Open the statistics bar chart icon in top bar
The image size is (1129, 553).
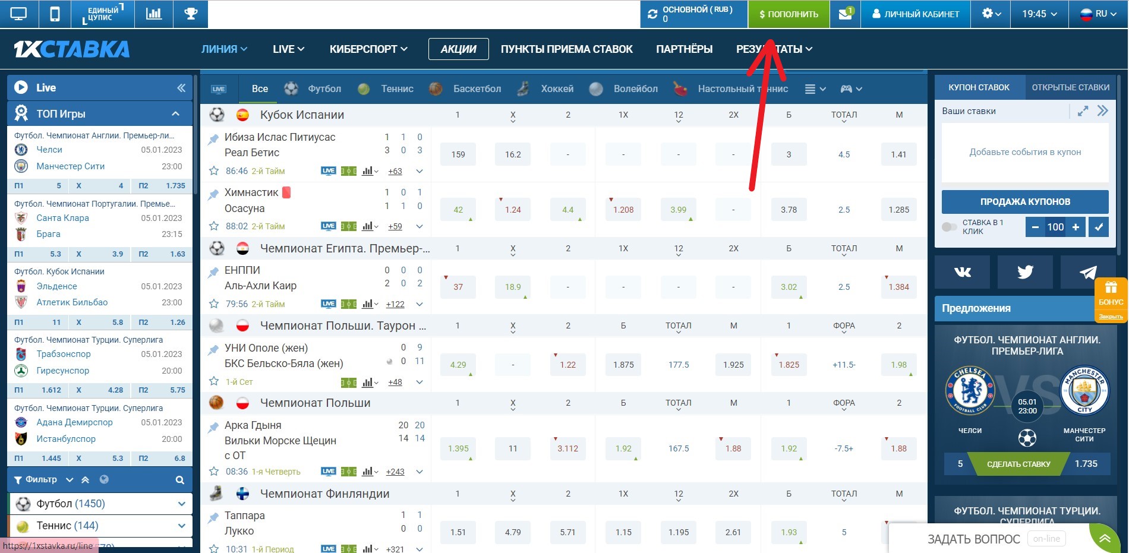coord(154,14)
